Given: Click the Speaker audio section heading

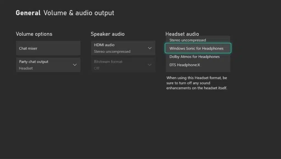Looking at the screenshot, I should tap(108, 34).
